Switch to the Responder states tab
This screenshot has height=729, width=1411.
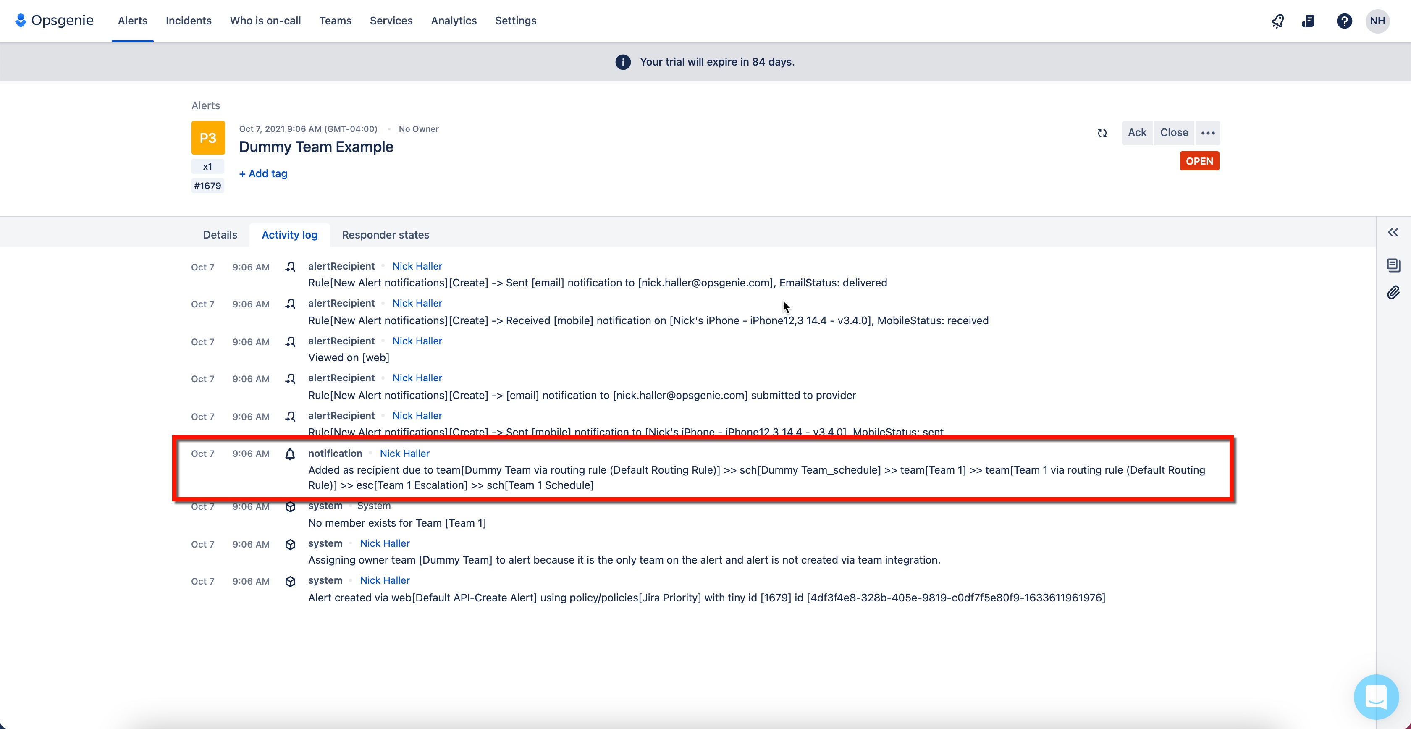click(x=386, y=234)
